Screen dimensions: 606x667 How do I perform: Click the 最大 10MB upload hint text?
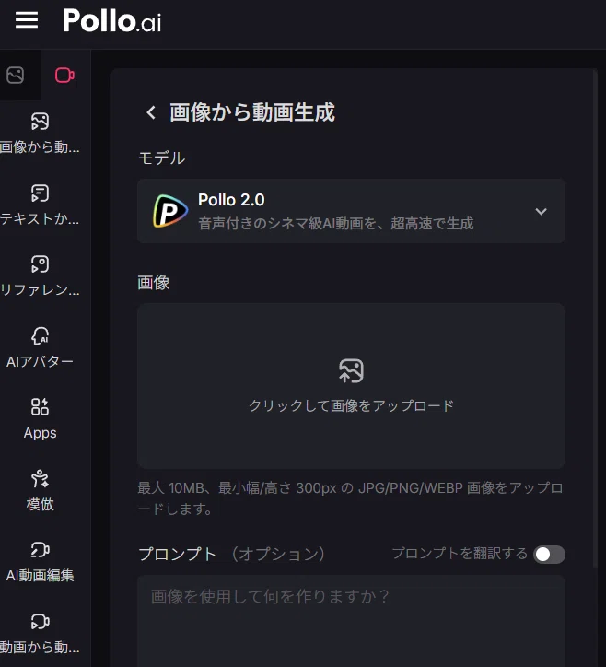350,498
